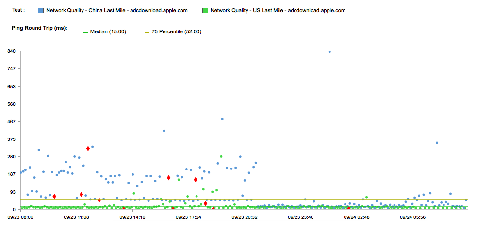Select the green data point near 280 ms

221,156
